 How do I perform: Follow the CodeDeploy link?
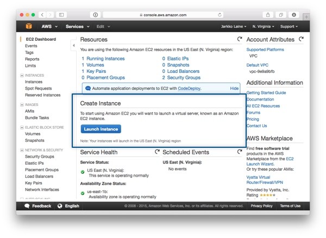click(x=189, y=89)
